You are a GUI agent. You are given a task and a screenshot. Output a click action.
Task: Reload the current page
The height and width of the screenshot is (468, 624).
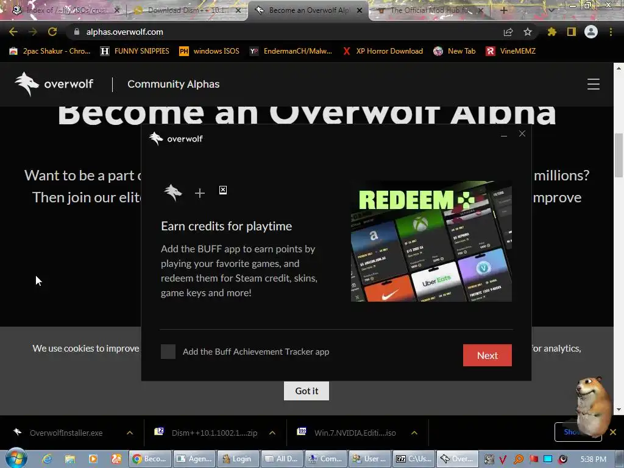[x=52, y=32]
